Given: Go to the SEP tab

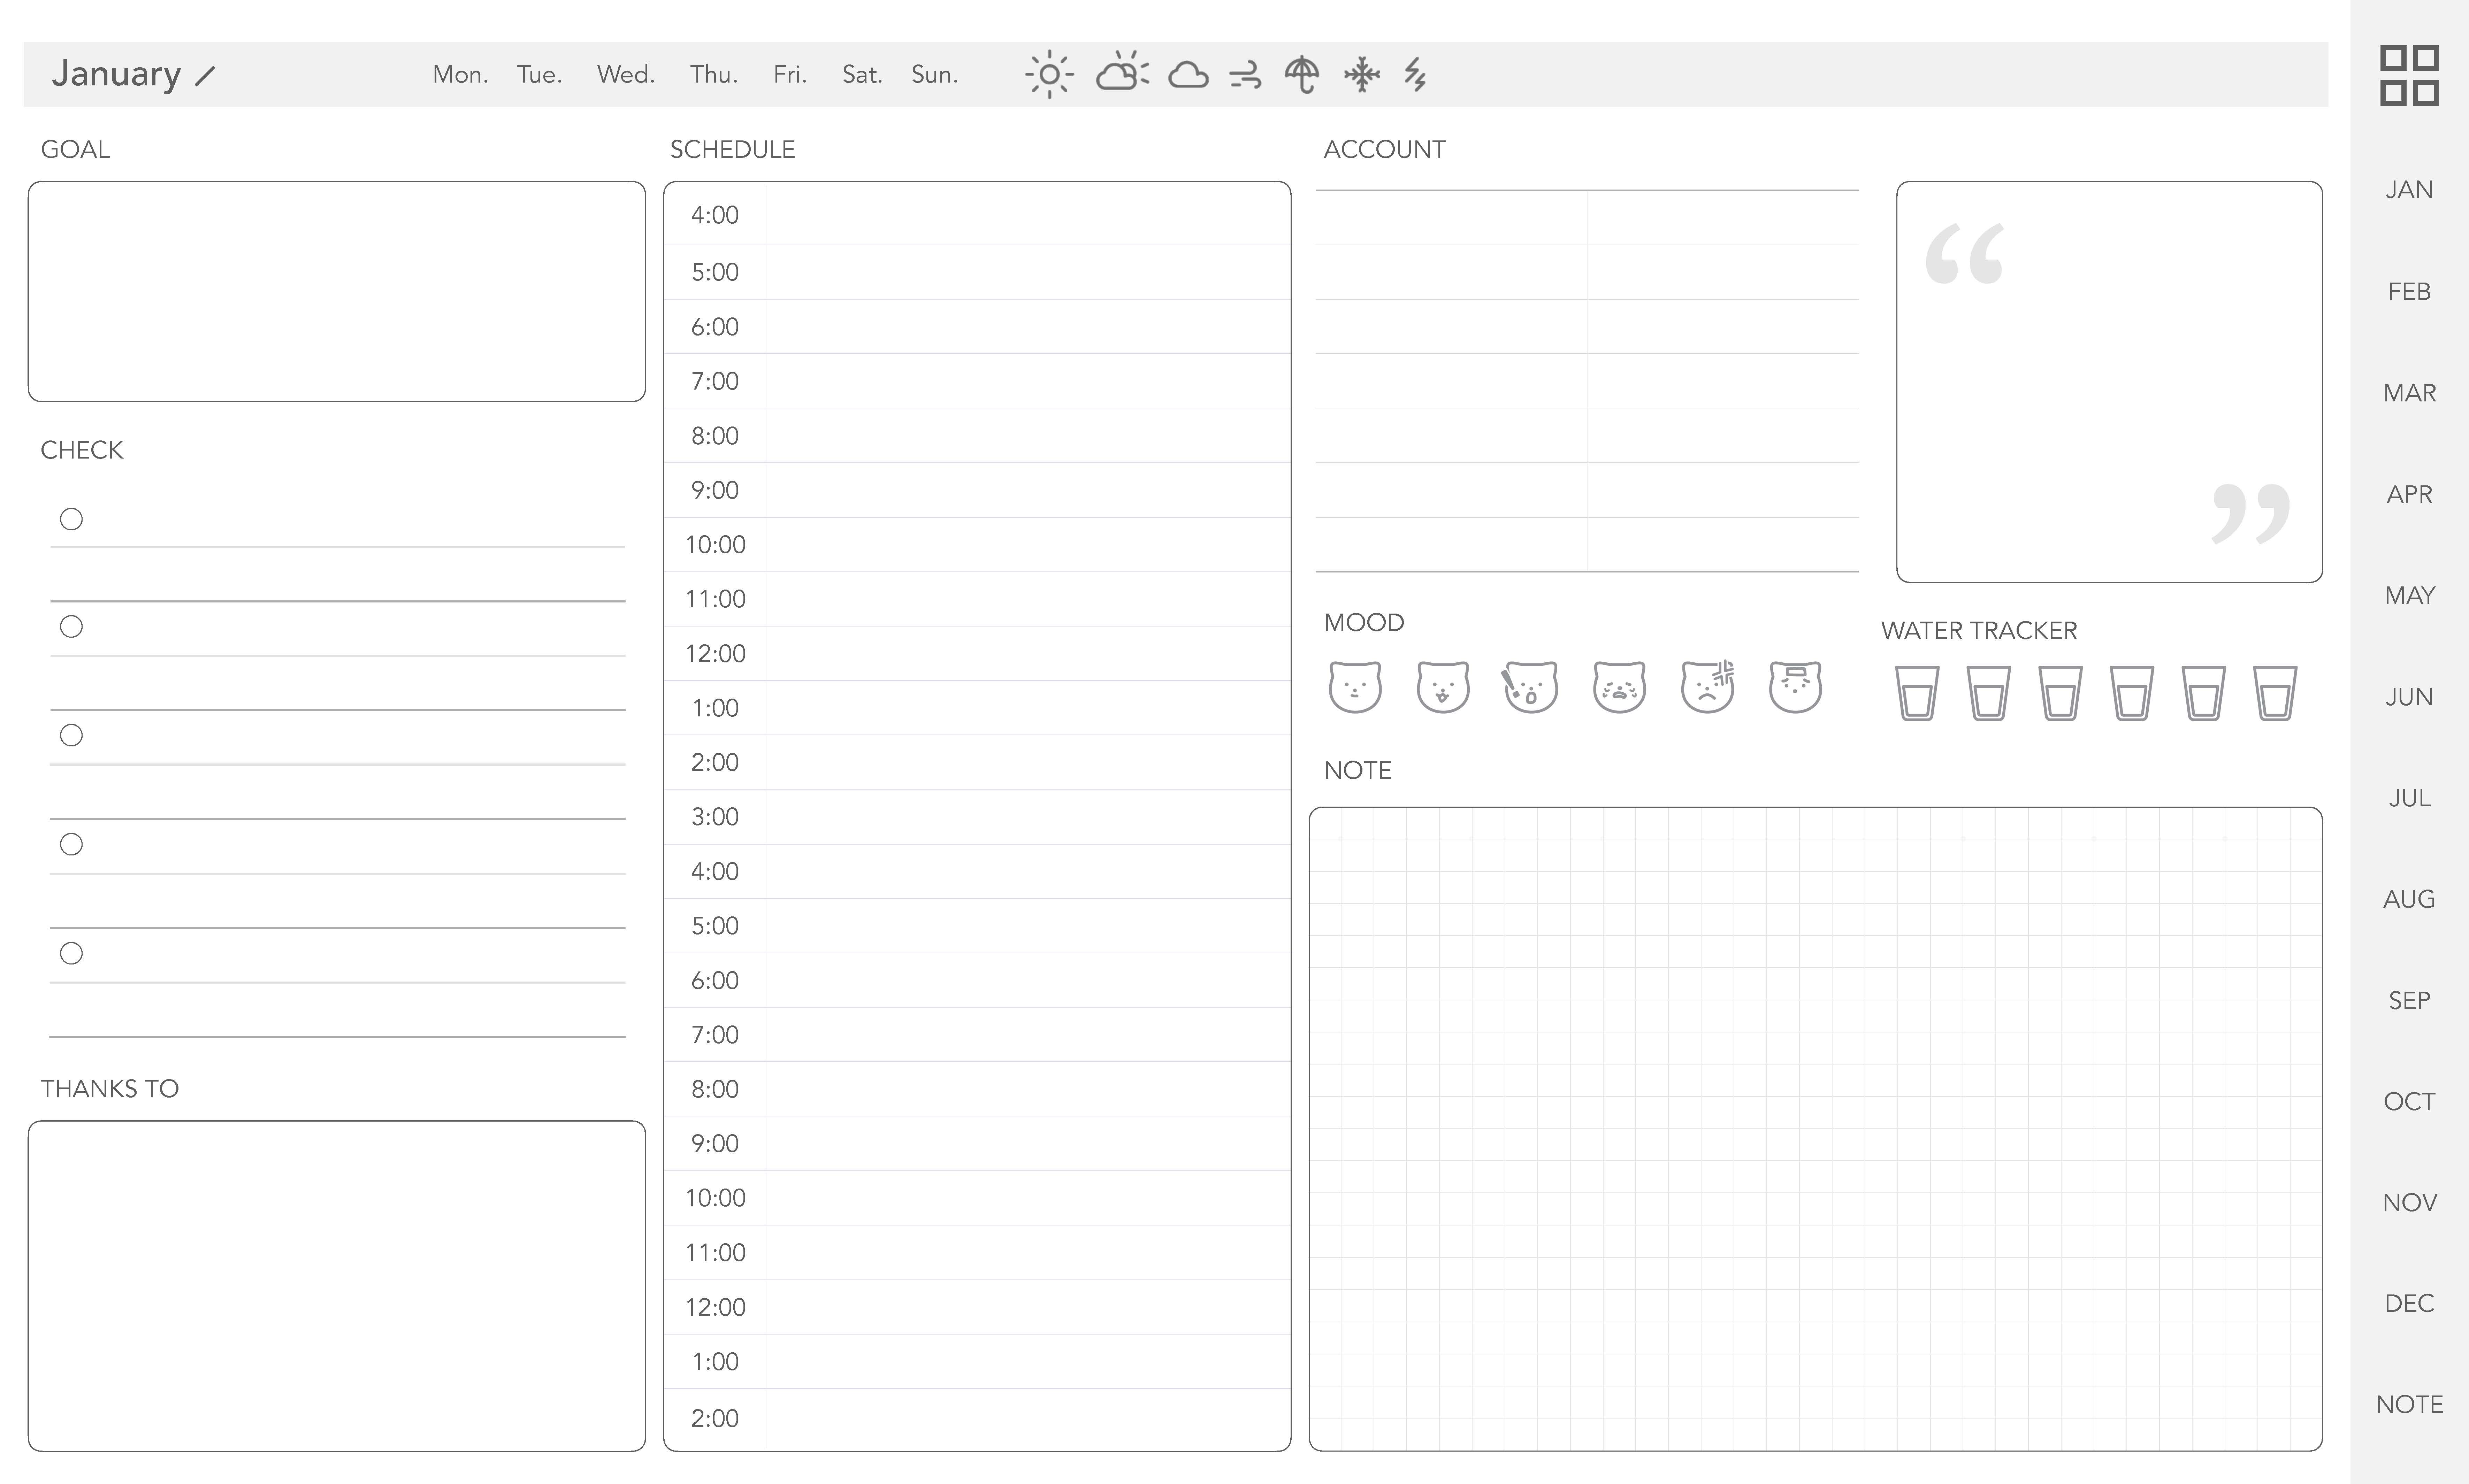Looking at the screenshot, I should pos(2409,1001).
